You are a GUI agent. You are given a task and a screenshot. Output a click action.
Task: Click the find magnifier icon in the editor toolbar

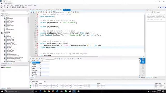tap(73, 12)
